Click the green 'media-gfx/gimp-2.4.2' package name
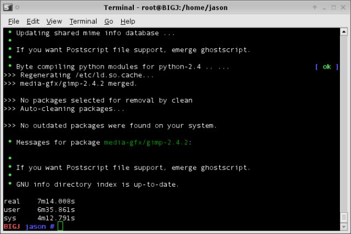The image size is (351, 234). point(146,143)
